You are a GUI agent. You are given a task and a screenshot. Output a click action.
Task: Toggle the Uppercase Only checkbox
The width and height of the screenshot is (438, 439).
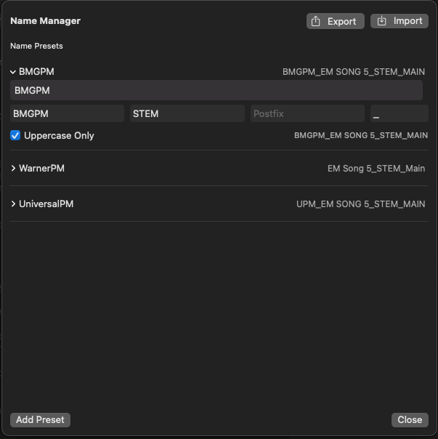coord(15,135)
